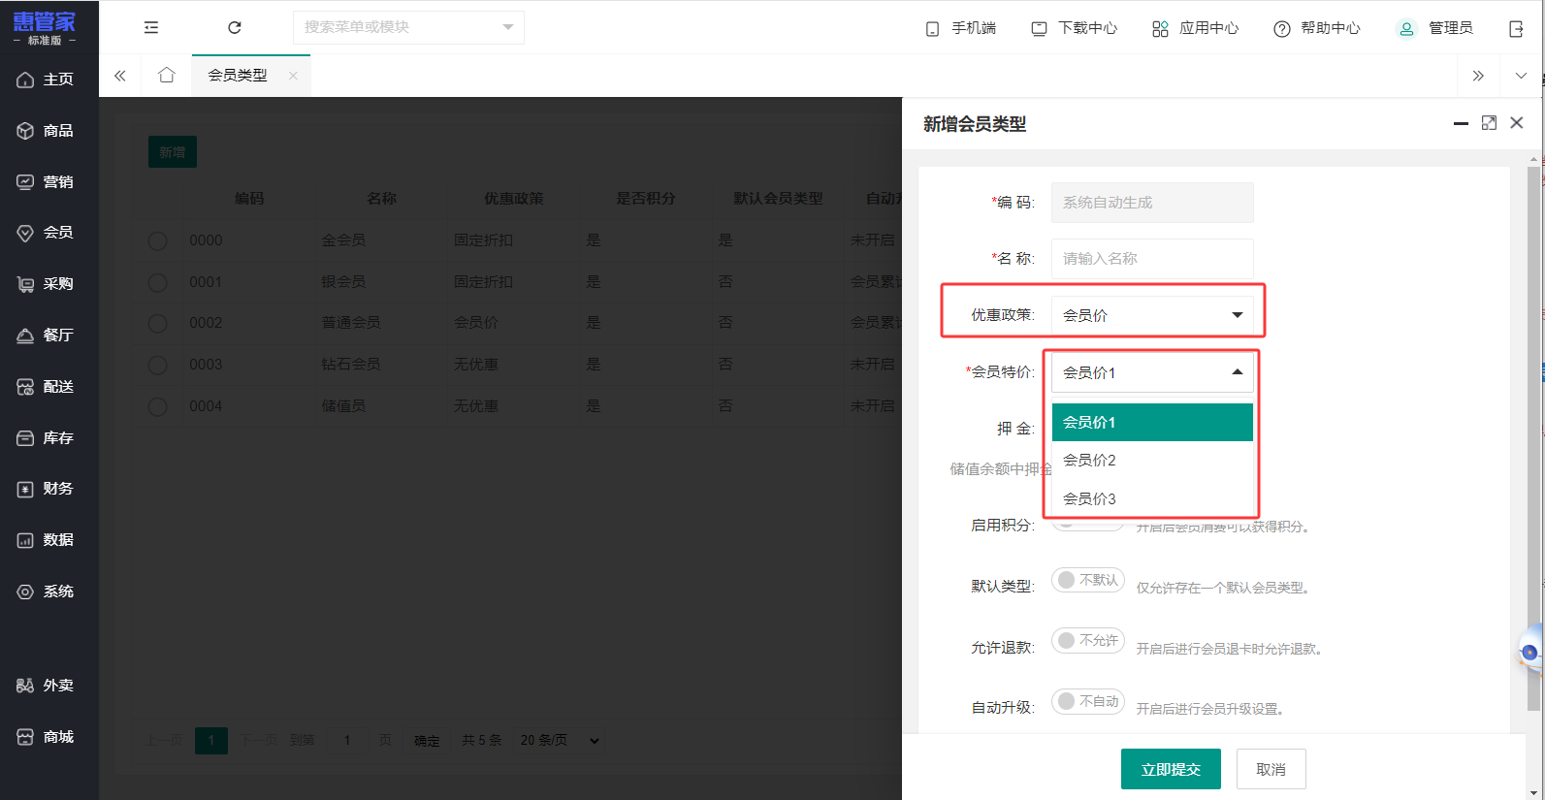Click the 取消 cancel button

[1271, 769]
